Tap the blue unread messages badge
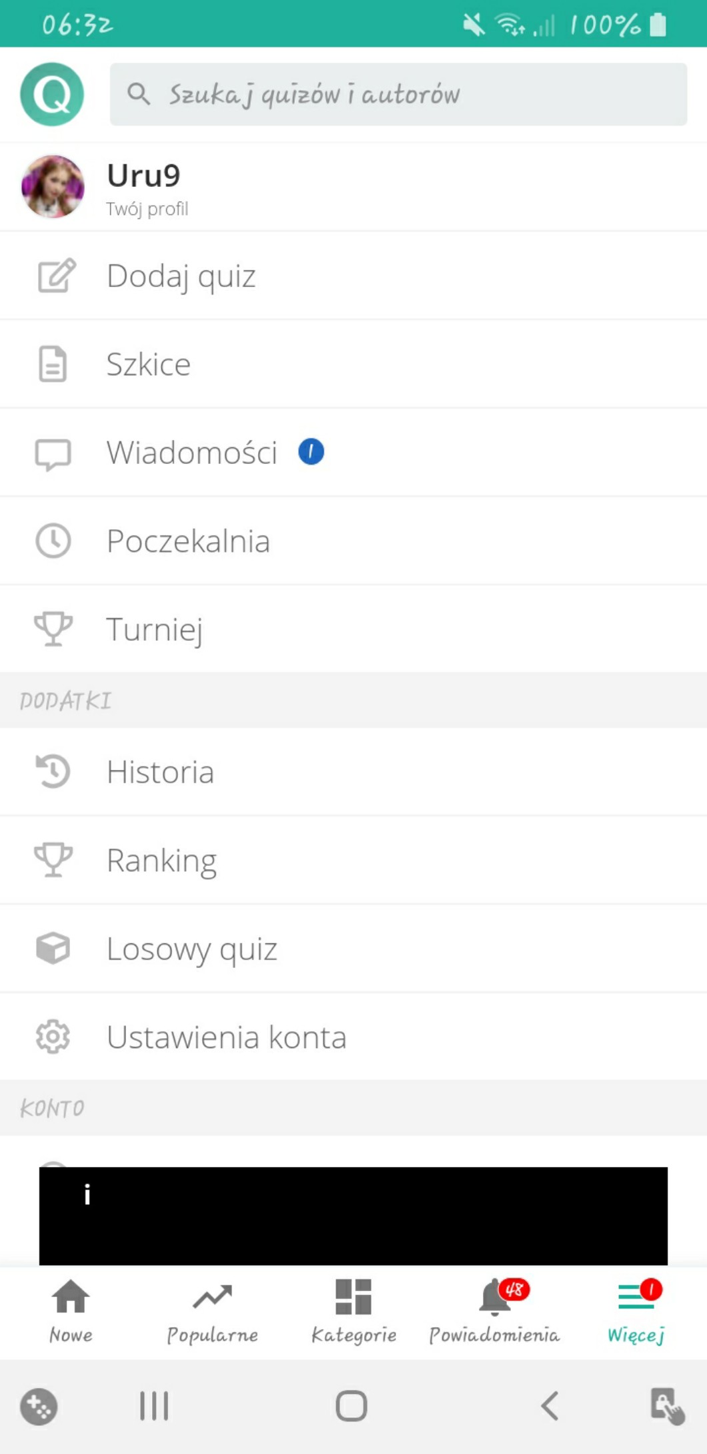Image resolution: width=707 pixels, height=1454 pixels. [x=311, y=452]
